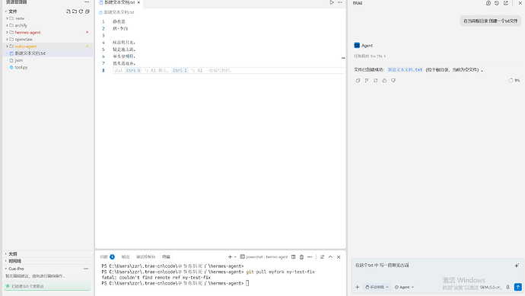Open the 手动审批 approval mode dropdown

tap(377, 287)
